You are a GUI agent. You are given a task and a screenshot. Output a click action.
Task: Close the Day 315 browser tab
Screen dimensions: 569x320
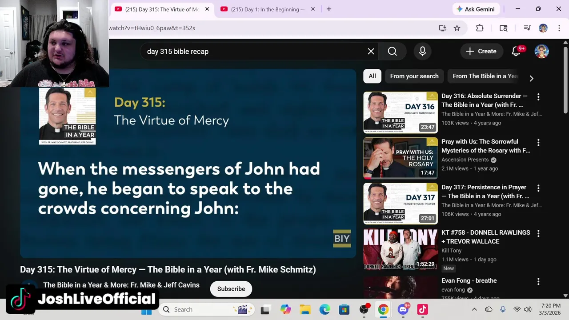coord(207,9)
